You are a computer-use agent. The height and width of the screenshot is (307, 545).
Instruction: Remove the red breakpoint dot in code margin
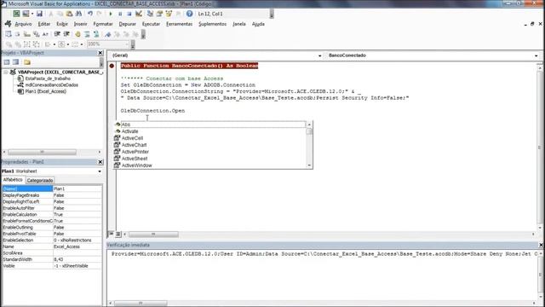tap(112, 66)
